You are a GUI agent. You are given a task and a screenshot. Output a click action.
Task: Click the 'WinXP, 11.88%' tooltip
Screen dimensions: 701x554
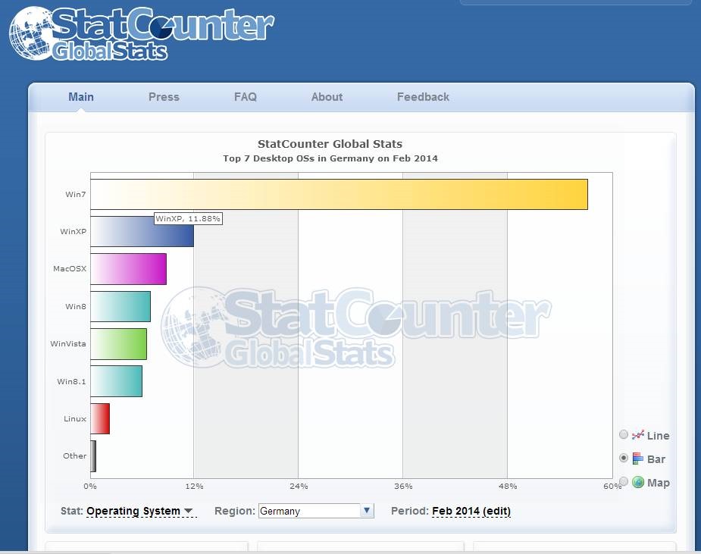[x=188, y=219]
